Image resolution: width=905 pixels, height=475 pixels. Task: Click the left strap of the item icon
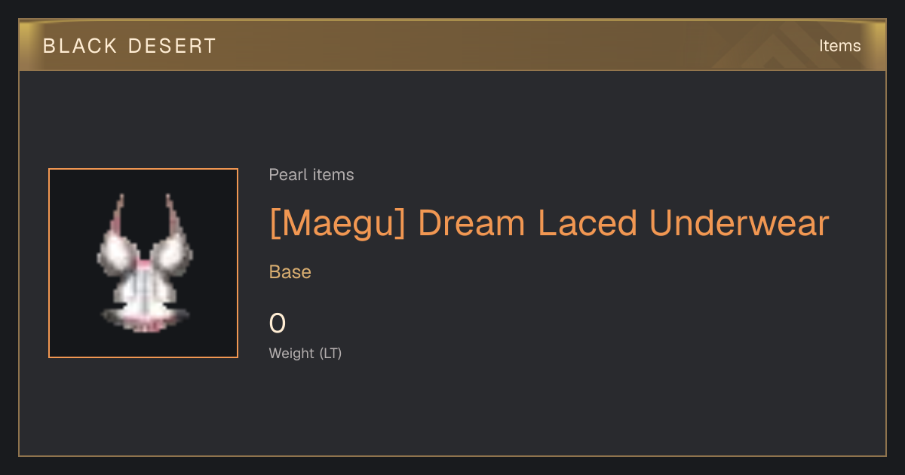point(118,219)
